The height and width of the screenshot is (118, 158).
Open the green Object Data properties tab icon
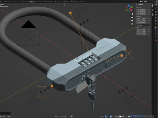click(x=156, y=37)
